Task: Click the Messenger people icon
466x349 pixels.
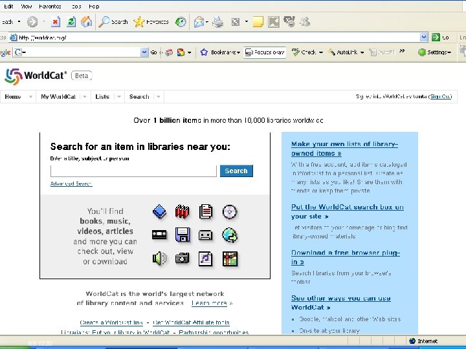Action: [305, 22]
